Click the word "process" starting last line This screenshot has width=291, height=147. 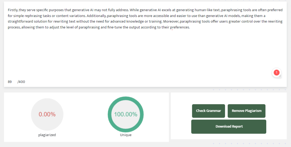coord(14,28)
